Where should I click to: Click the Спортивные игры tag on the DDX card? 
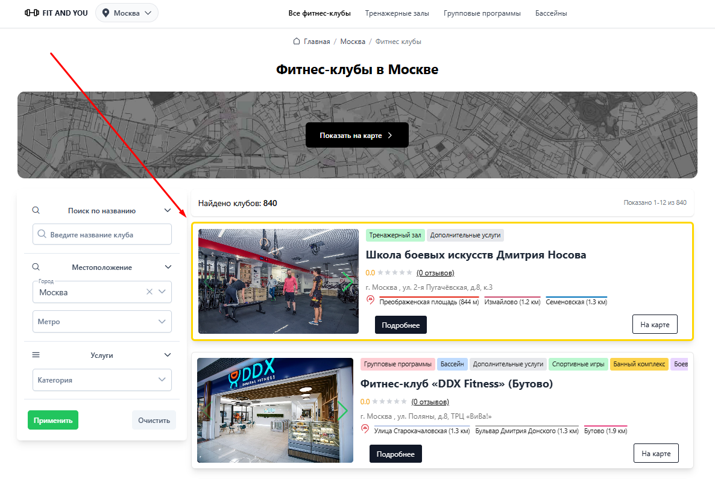(578, 364)
